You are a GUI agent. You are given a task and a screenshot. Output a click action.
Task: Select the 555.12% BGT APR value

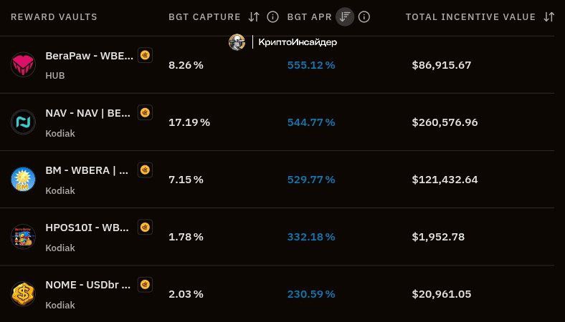[311, 65]
